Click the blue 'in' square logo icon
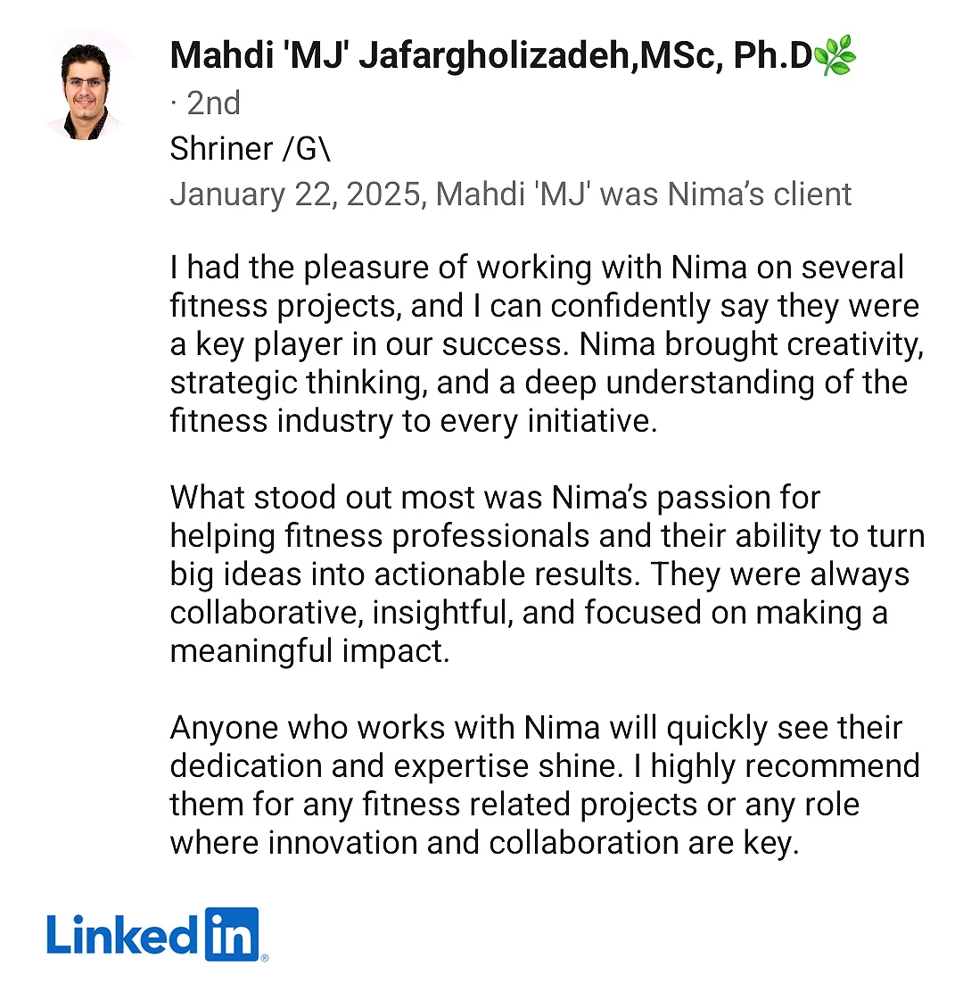 [231, 934]
